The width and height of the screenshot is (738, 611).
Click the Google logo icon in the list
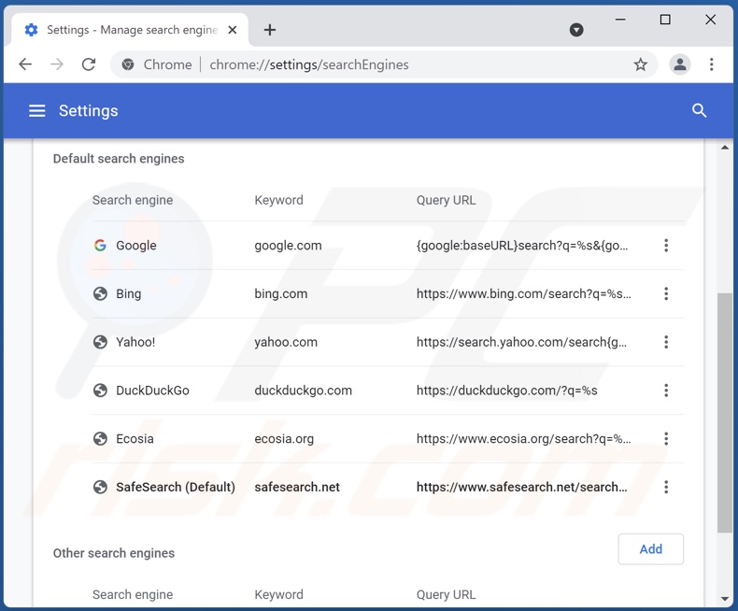tap(100, 246)
